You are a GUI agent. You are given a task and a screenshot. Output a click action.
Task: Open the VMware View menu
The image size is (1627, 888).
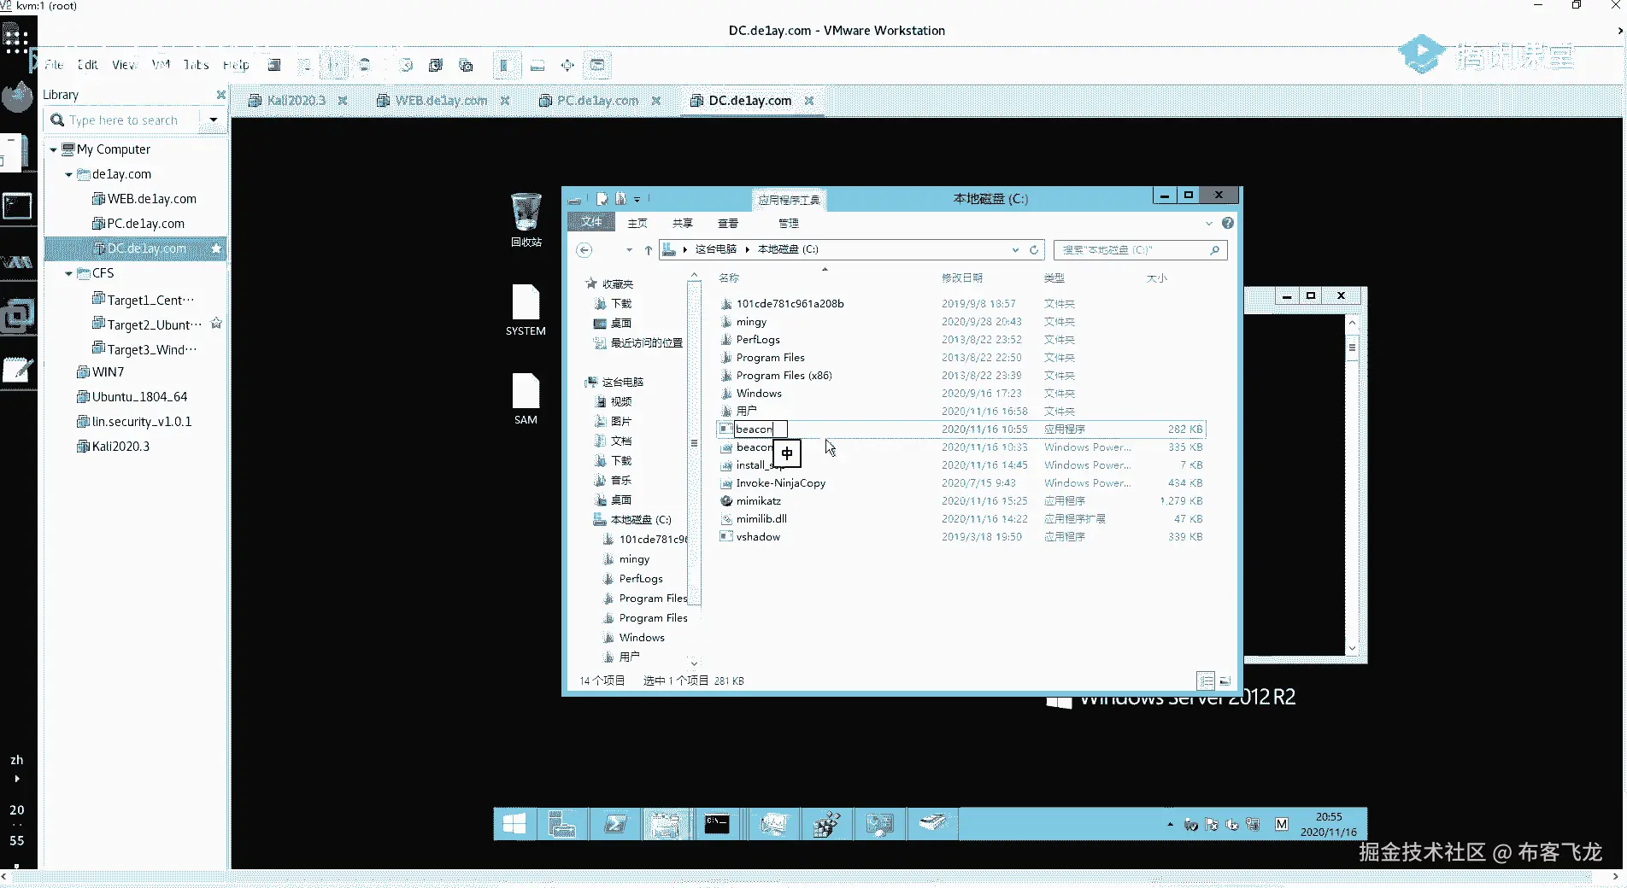coord(124,65)
